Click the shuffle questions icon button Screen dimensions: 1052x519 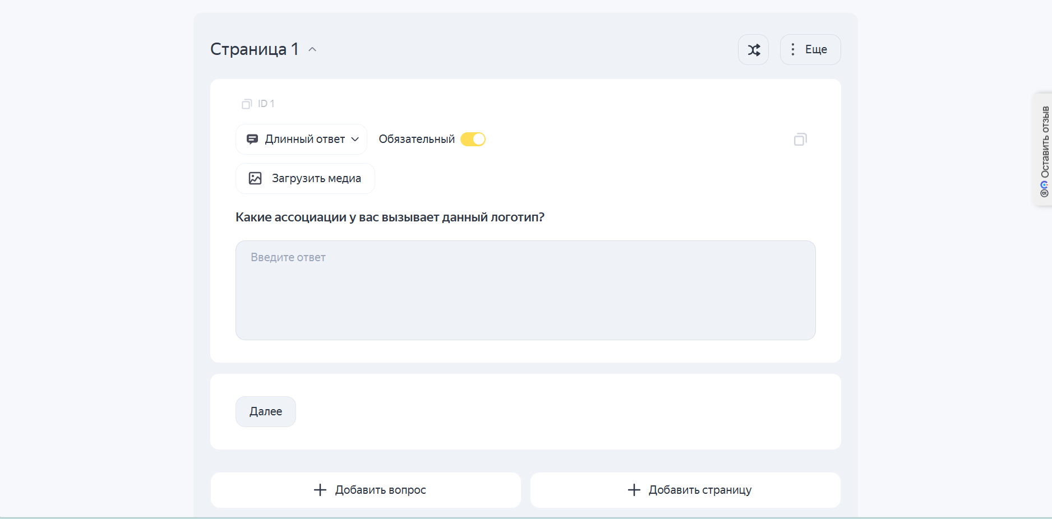point(753,50)
